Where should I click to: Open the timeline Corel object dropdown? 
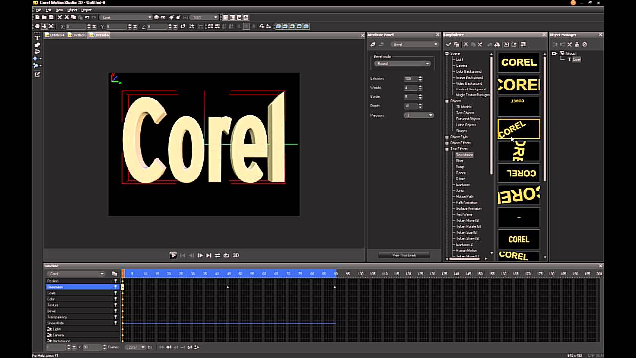tap(76, 274)
